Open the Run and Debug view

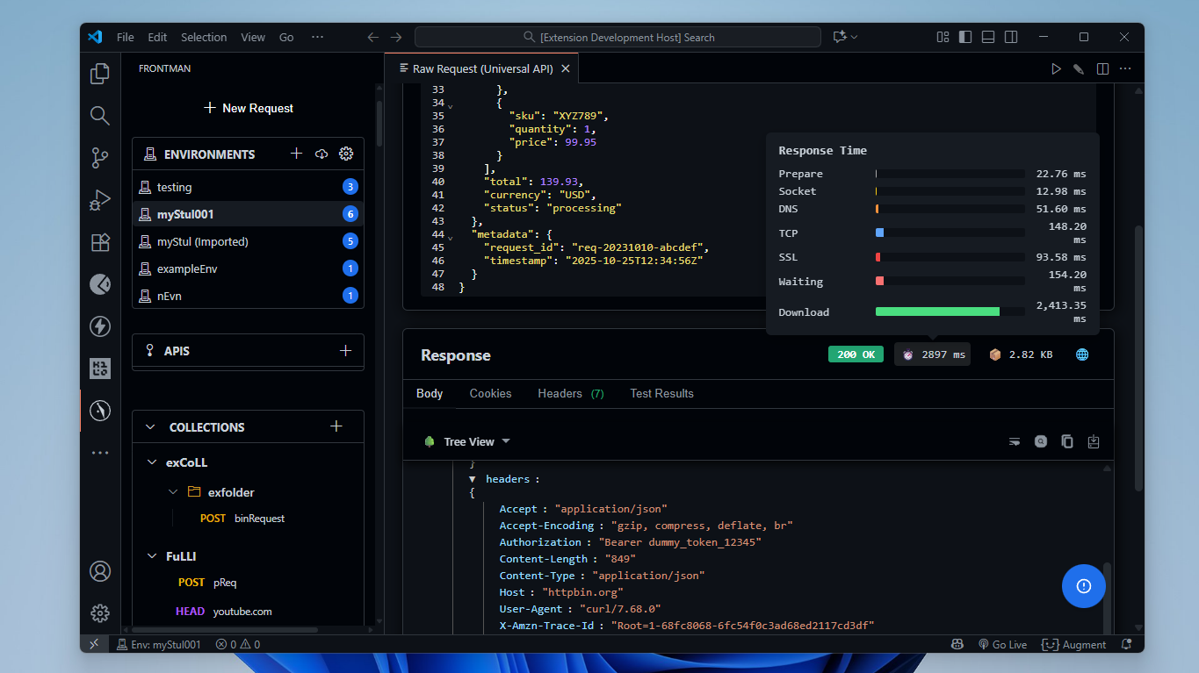pos(100,200)
